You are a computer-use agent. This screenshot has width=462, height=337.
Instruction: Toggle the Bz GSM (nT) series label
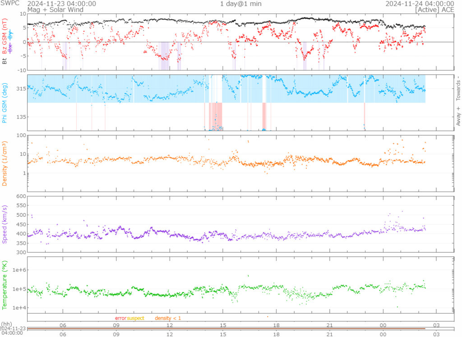click(5, 36)
